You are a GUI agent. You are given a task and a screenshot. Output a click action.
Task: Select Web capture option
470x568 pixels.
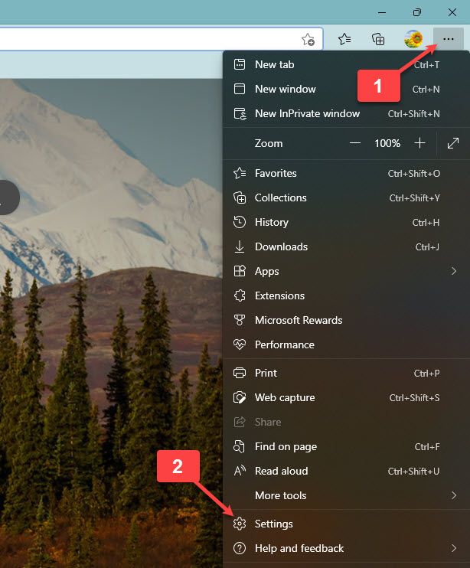285,397
